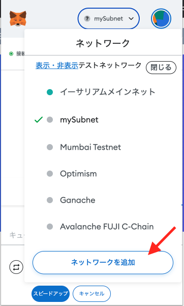Select イーサリアムメインネット network
The image size is (184, 306).
click(103, 92)
